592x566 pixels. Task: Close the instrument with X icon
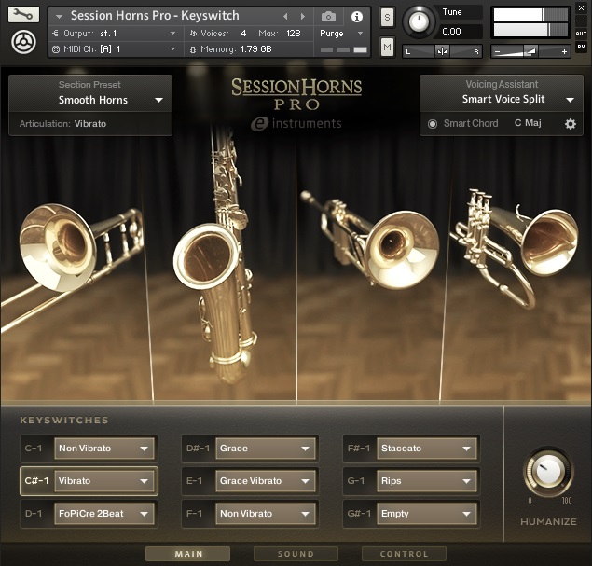(581, 8)
